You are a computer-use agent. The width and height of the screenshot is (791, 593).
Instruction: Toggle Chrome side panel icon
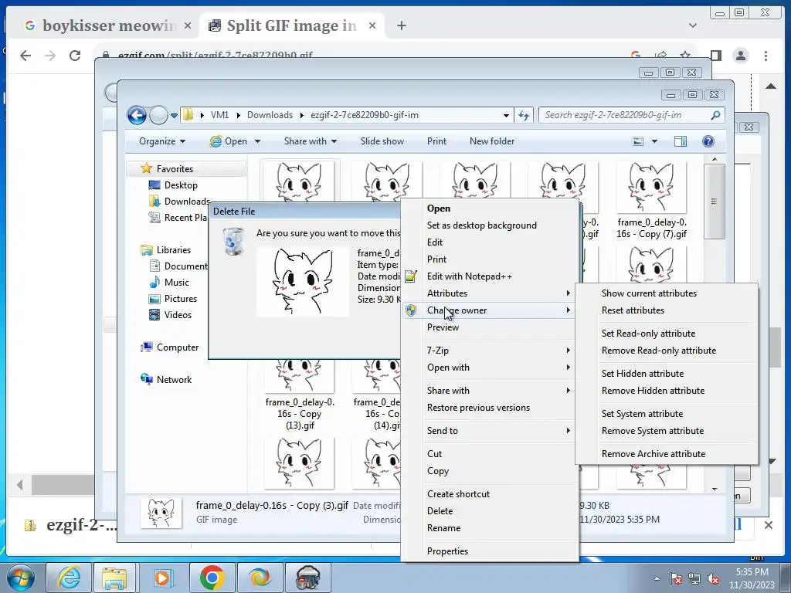point(715,56)
